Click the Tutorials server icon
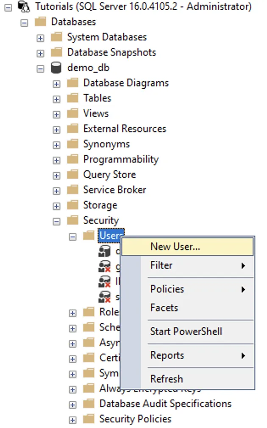 point(24,6)
